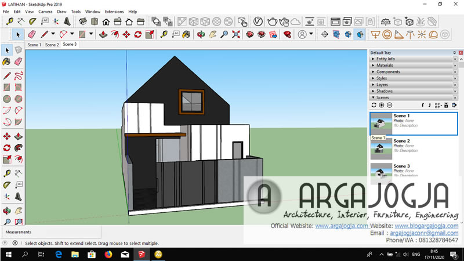Expand the Styles panel
The height and width of the screenshot is (261, 464).
click(414, 78)
